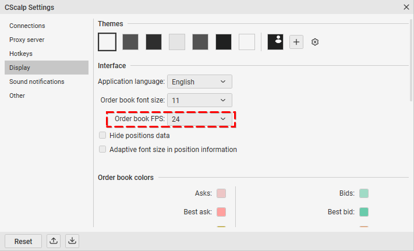This screenshot has height=251, width=414.
Task: Import settings with download arrow icon
Action: pyautogui.click(x=72, y=241)
